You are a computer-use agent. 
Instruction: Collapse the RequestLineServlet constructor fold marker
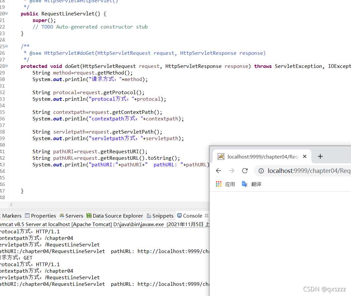click(x=7, y=13)
